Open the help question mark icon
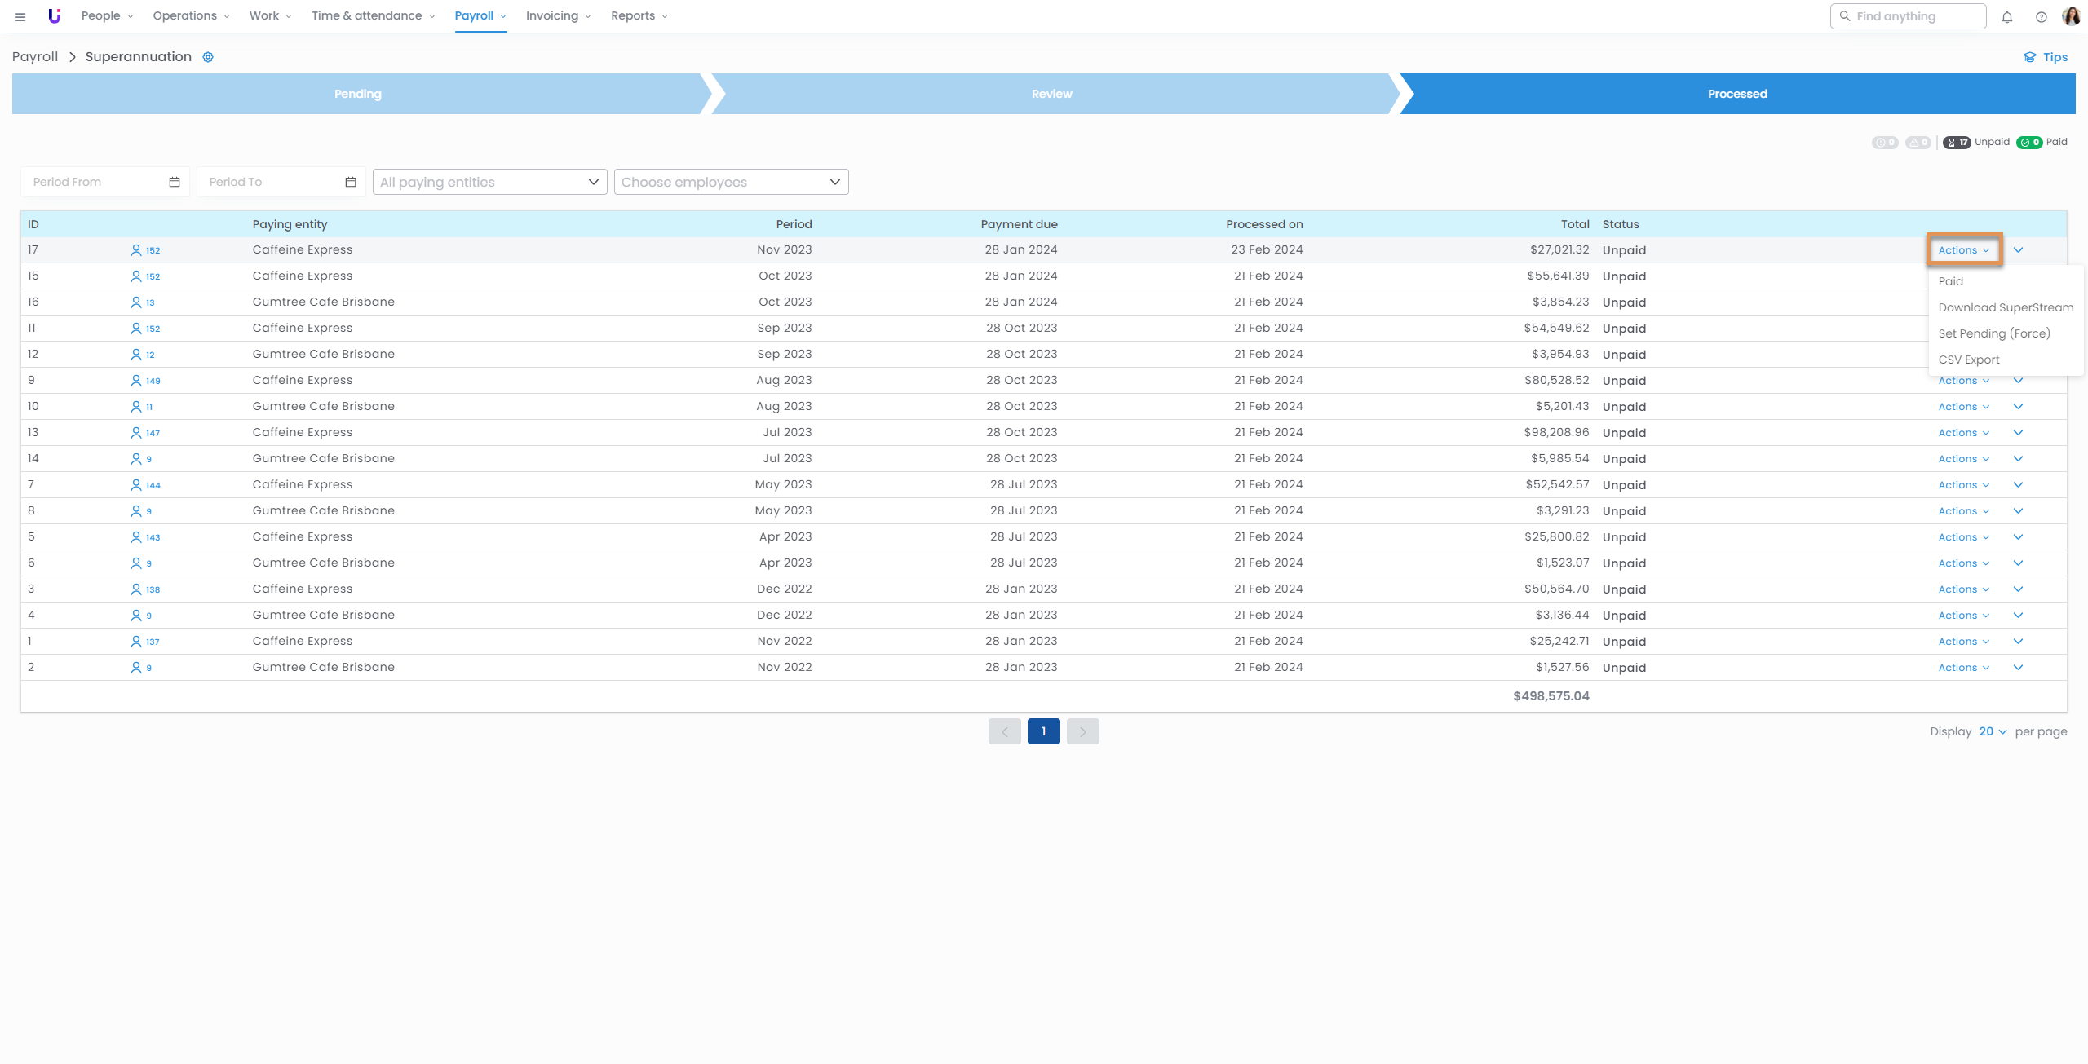 [2041, 16]
